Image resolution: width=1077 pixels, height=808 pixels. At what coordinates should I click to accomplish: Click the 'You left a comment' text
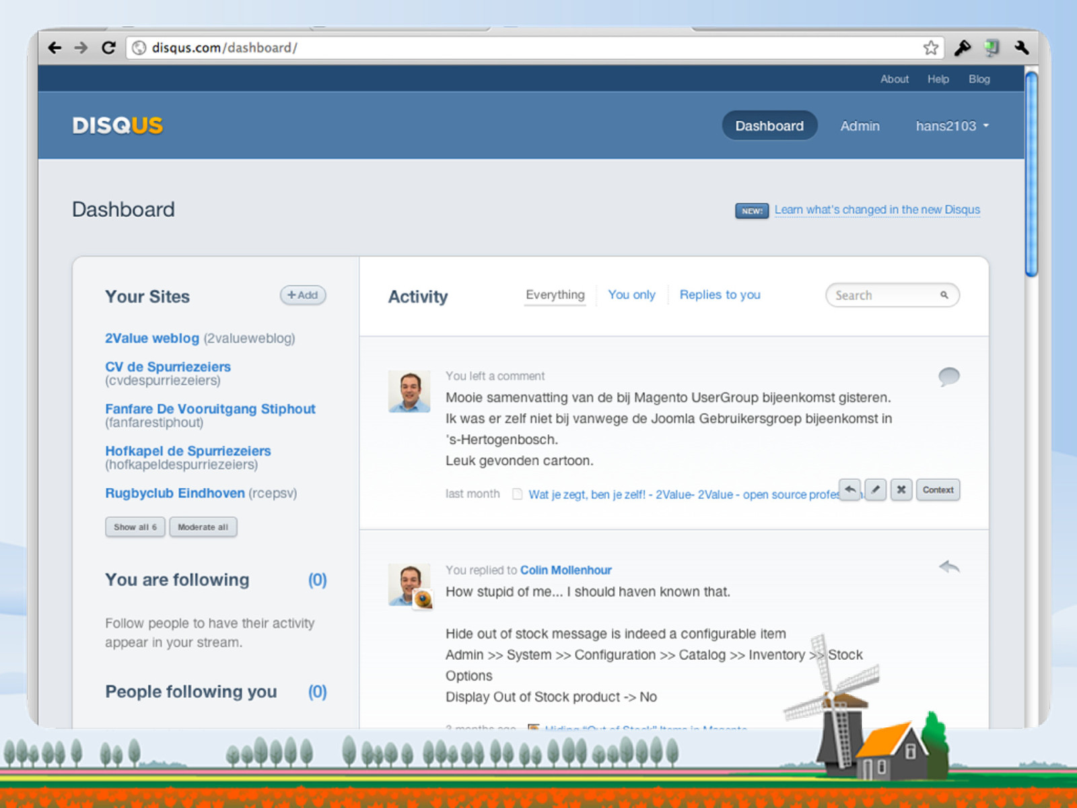pos(495,376)
